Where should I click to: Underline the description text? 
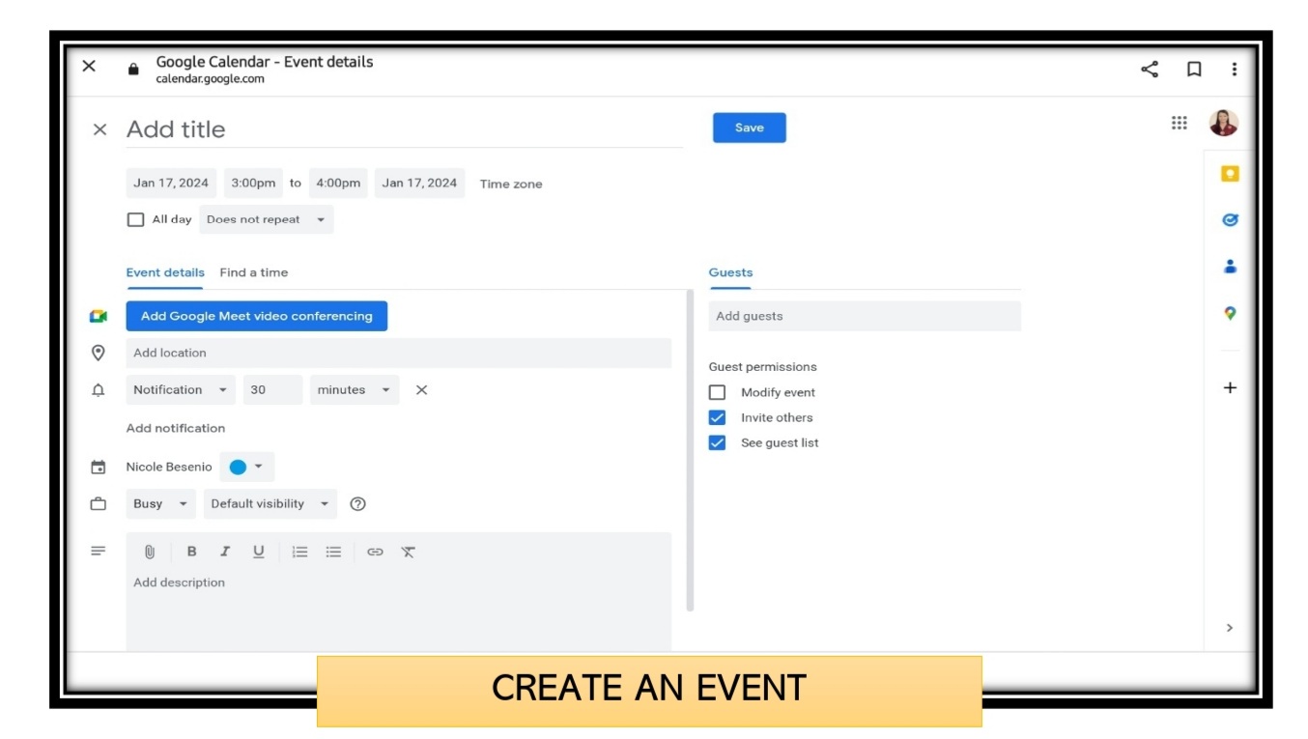258,552
